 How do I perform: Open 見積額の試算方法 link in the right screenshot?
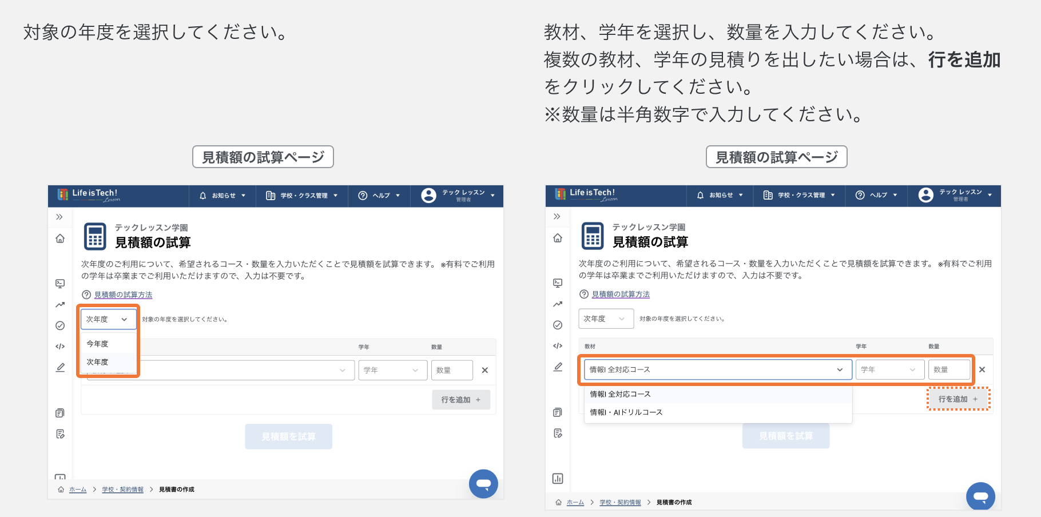click(621, 295)
